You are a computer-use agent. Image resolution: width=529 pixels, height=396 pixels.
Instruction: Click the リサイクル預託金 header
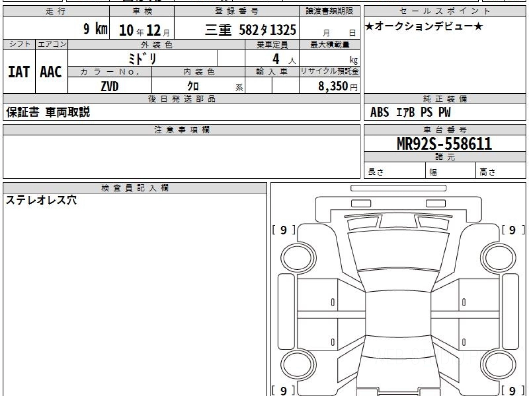[330, 72]
